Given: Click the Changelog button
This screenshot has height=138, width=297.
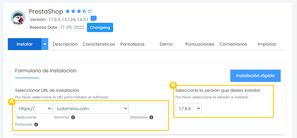Looking at the screenshot, I should coord(100,28).
